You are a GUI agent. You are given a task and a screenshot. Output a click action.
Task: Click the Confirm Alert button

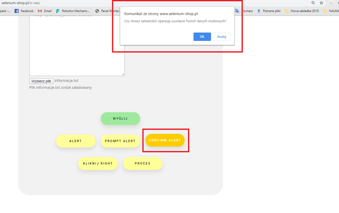point(165,140)
